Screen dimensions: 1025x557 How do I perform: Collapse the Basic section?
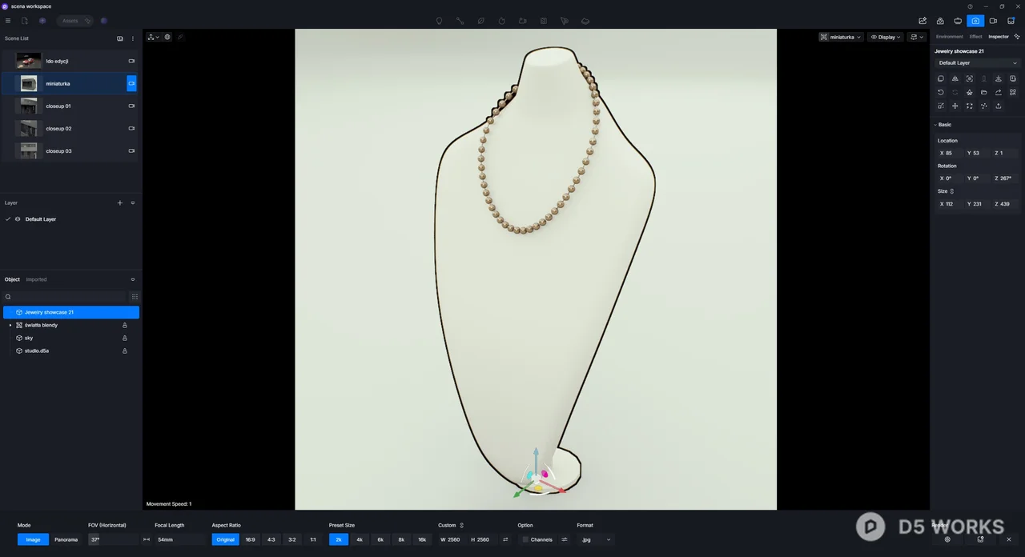(x=935, y=125)
